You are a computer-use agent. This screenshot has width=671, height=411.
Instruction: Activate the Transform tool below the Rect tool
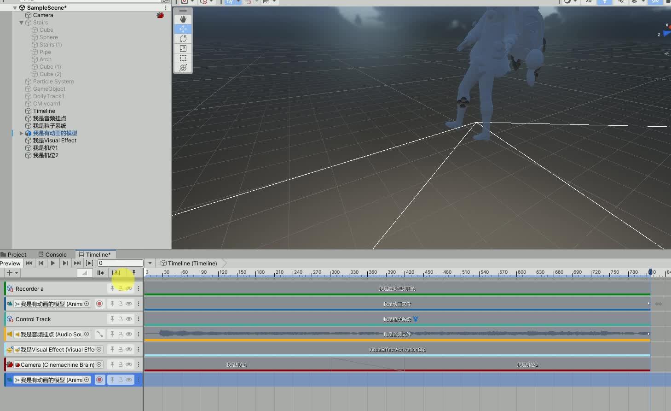(x=183, y=68)
